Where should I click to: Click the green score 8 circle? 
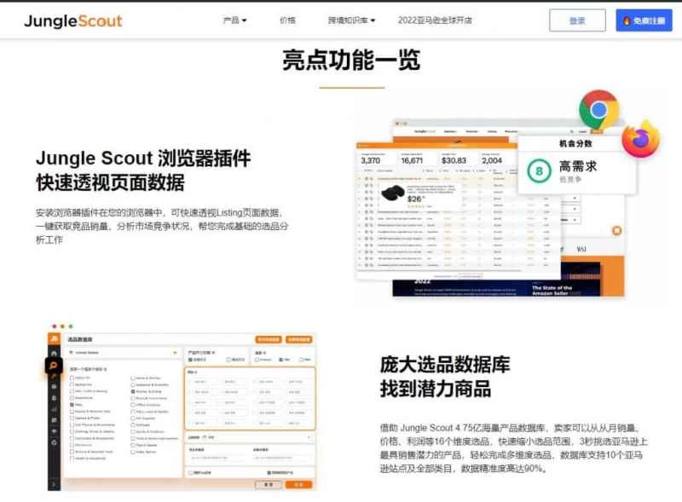pyautogui.click(x=538, y=170)
